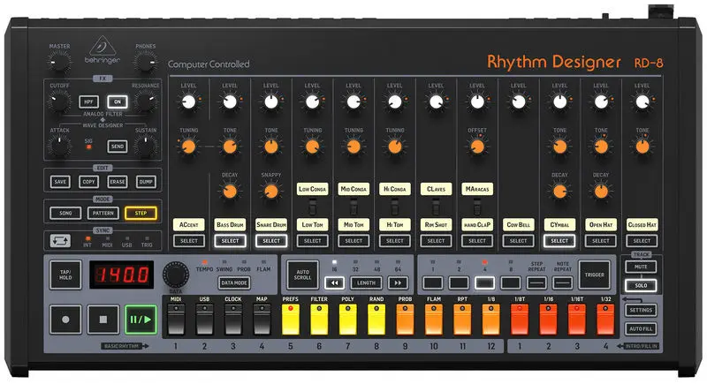Screen dimensions: 707x384
Task: Click the MASTER volume knob
Action: pos(59,62)
